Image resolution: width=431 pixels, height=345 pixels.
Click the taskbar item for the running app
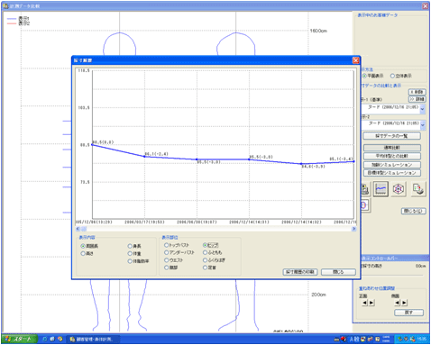point(93,340)
